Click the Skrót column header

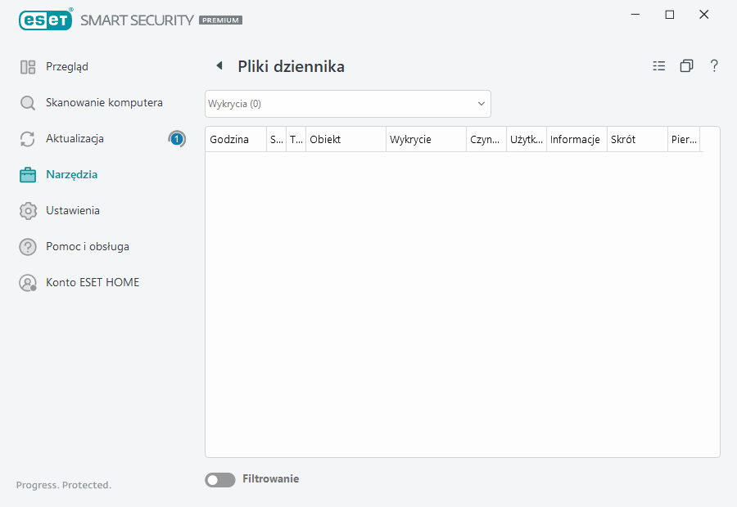click(x=622, y=139)
